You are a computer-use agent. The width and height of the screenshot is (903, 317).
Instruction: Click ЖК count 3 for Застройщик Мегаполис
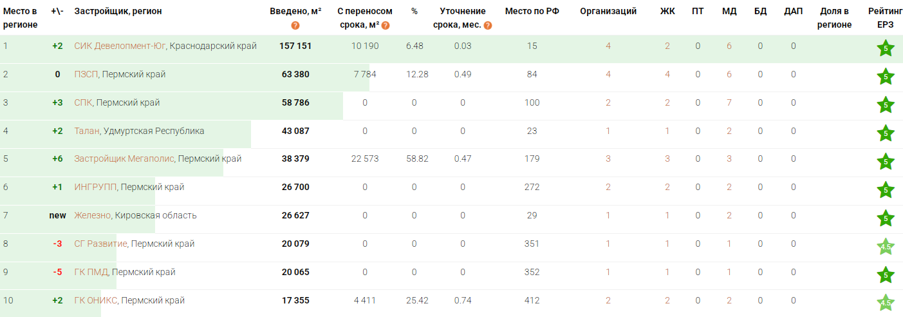[667, 158]
